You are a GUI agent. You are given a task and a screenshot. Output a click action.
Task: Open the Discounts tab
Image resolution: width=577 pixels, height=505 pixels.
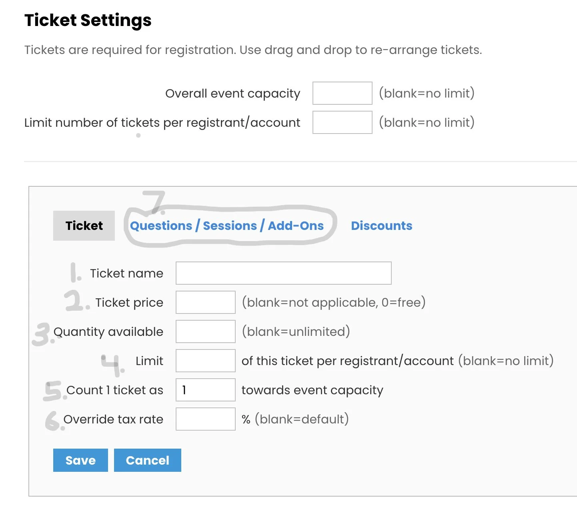[381, 226]
